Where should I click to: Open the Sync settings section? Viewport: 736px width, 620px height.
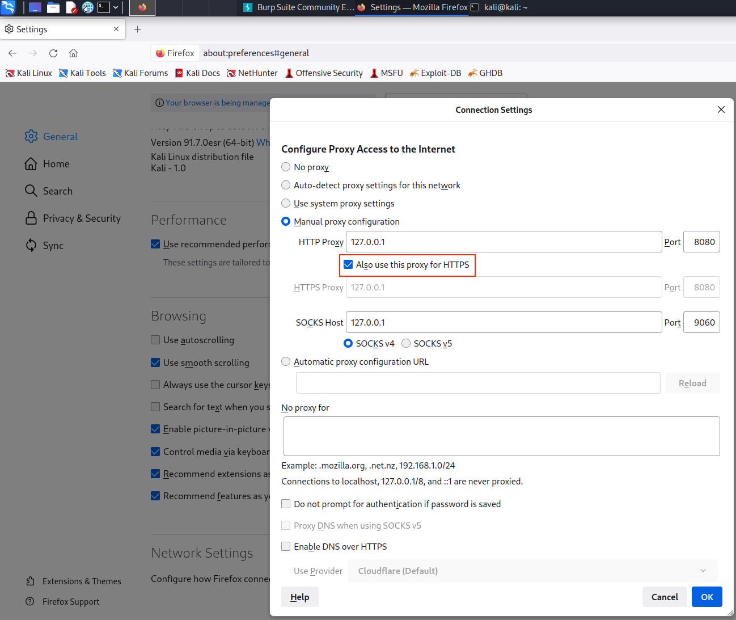(x=53, y=246)
